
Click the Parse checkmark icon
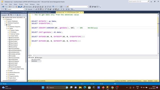click(36, 9)
